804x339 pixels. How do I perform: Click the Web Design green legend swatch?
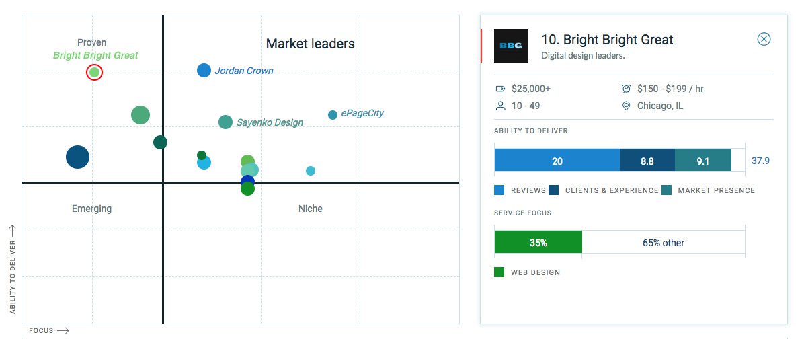click(499, 272)
